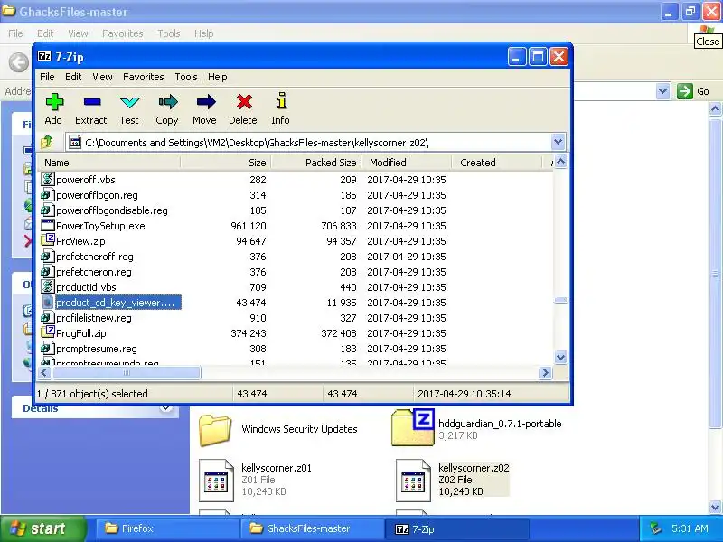This screenshot has height=542, width=723.
Task: Expand the Details panel chevron
Action: pyautogui.click(x=166, y=408)
